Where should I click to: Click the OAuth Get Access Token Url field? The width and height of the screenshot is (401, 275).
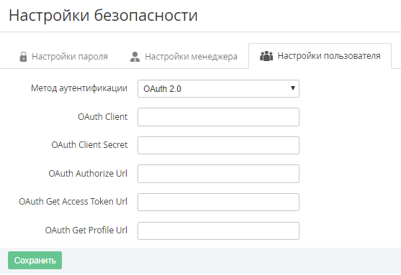[218, 202]
